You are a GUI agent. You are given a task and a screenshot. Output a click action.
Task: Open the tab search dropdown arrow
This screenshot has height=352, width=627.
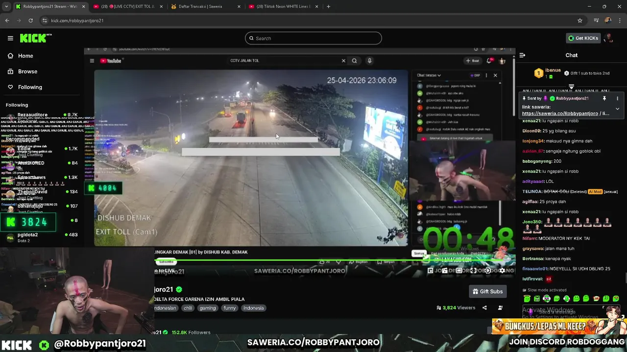tap(6, 6)
